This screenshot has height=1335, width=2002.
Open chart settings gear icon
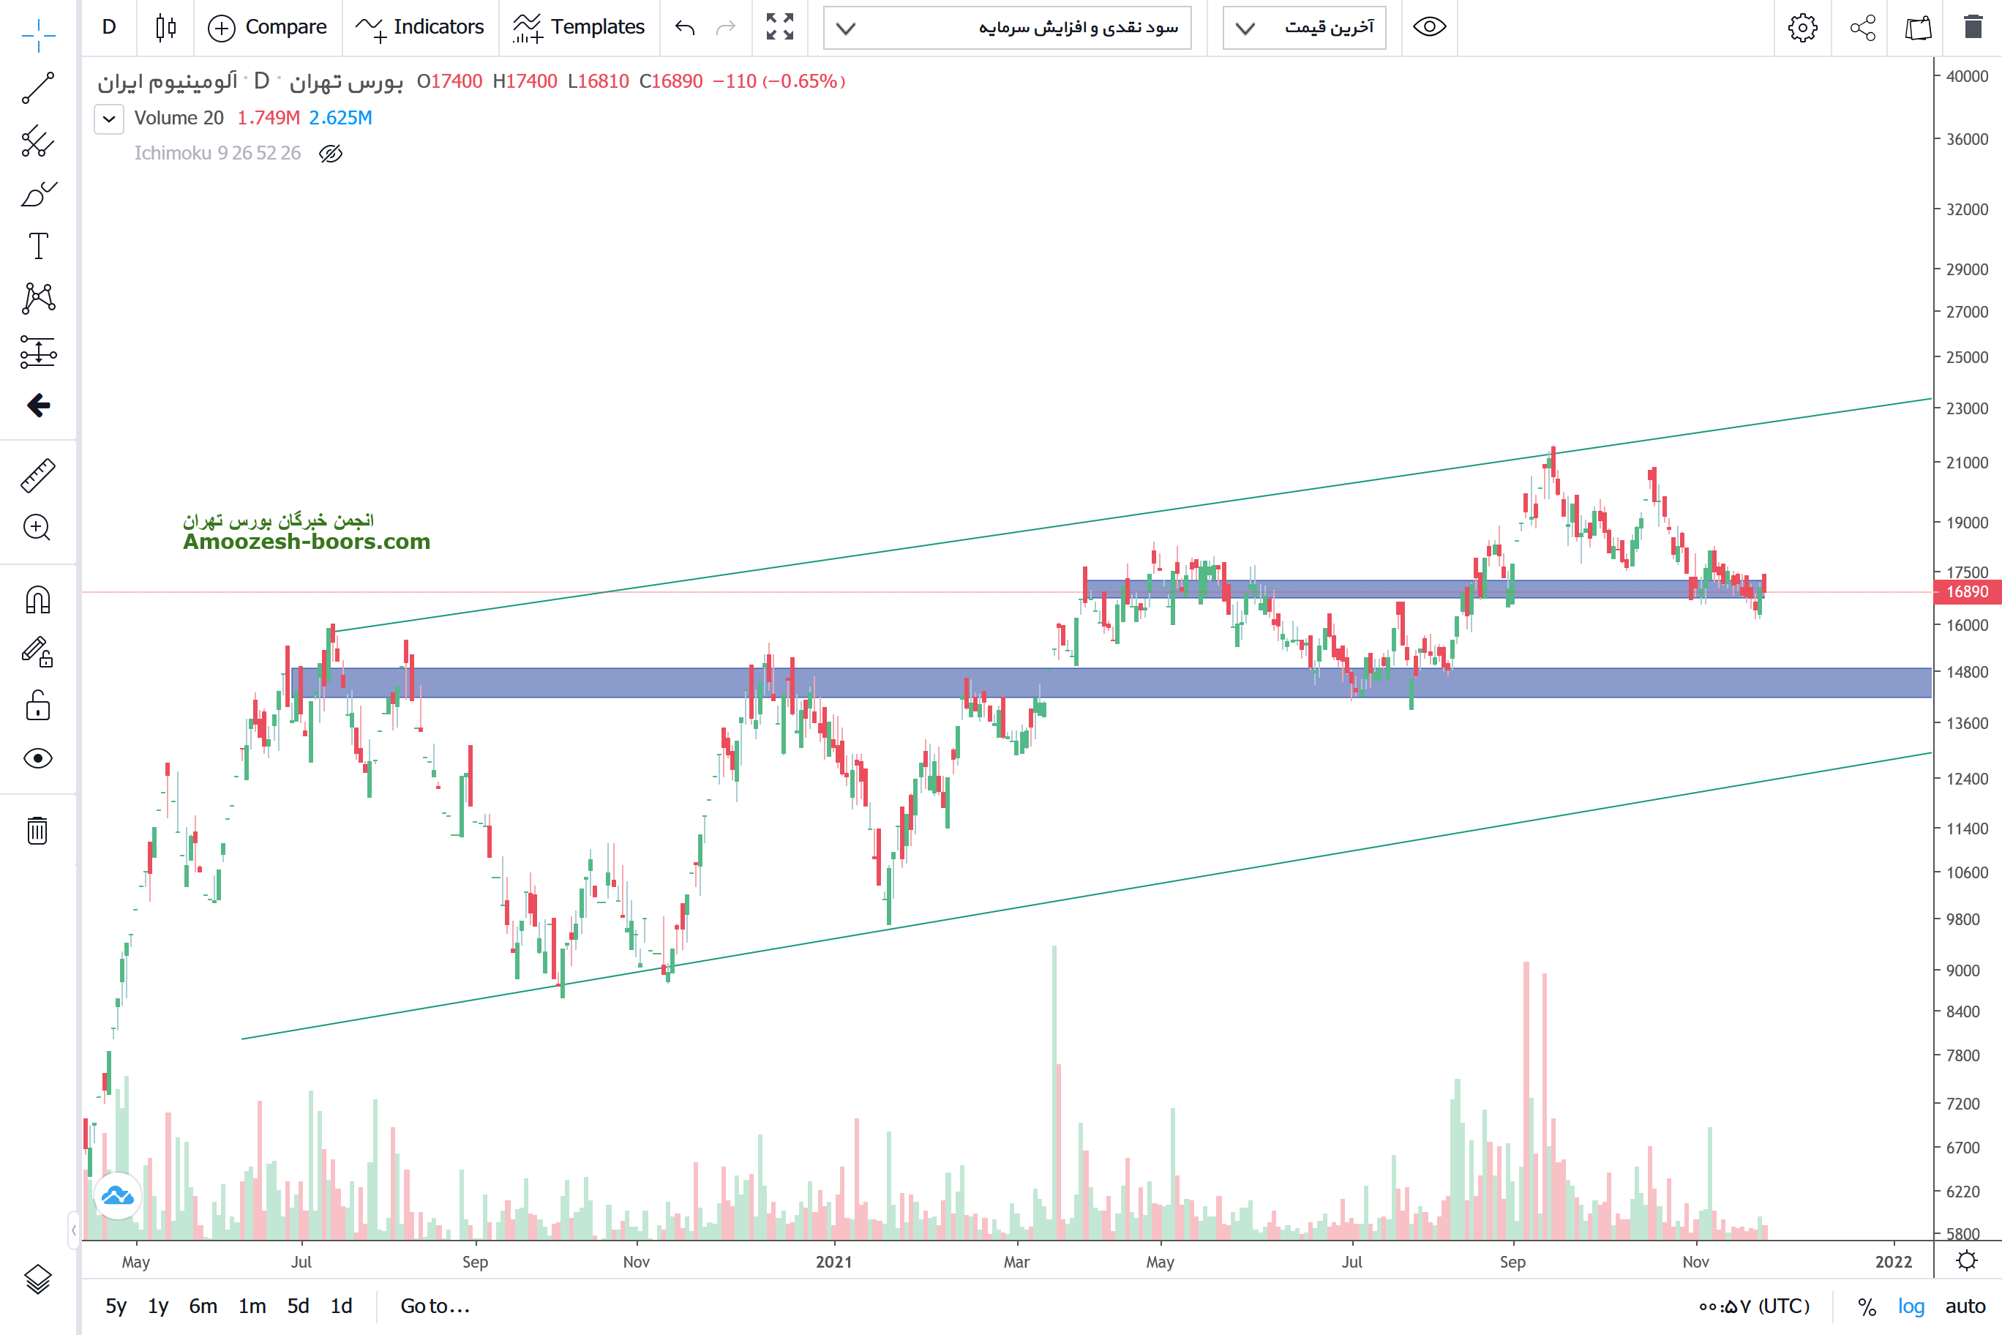1802,27
